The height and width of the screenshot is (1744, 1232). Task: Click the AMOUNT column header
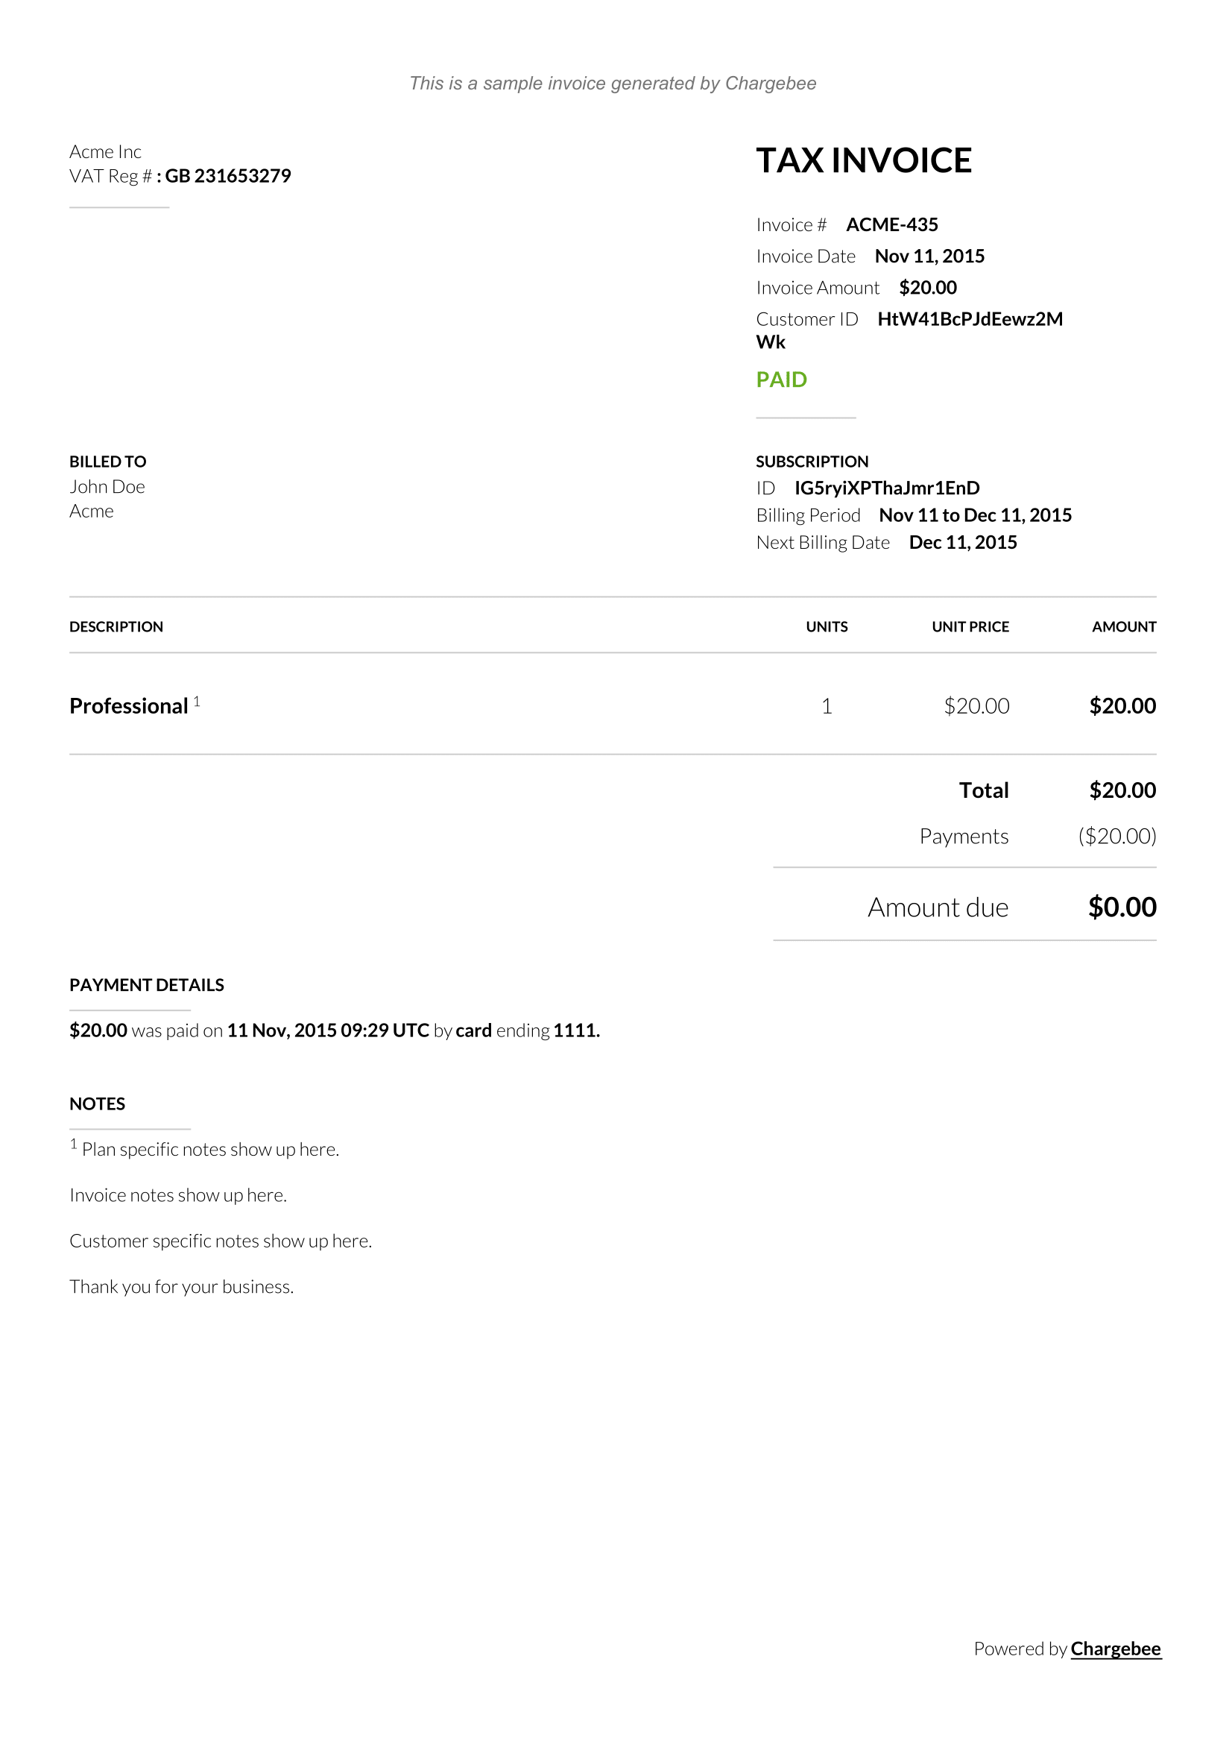coord(1123,626)
